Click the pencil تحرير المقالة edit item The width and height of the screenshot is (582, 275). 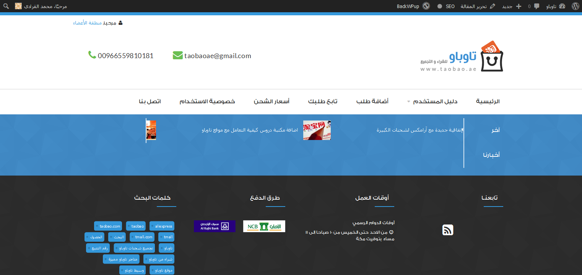point(478,6)
